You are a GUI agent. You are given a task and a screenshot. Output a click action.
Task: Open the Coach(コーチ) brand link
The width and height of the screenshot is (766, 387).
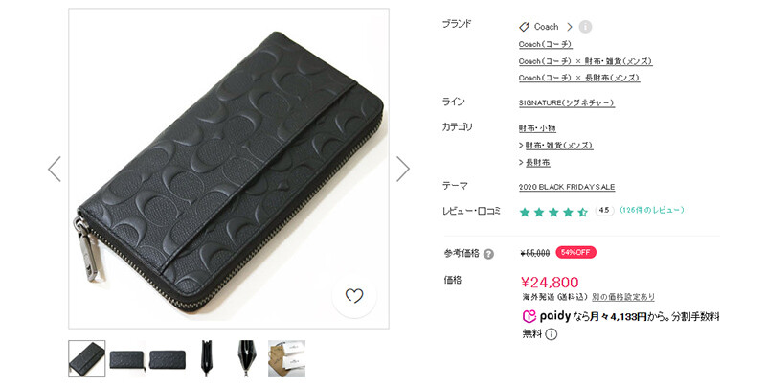pyautogui.click(x=545, y=44)
